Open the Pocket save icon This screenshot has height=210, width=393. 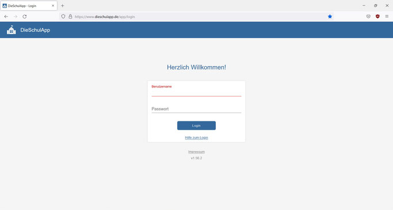368,17
